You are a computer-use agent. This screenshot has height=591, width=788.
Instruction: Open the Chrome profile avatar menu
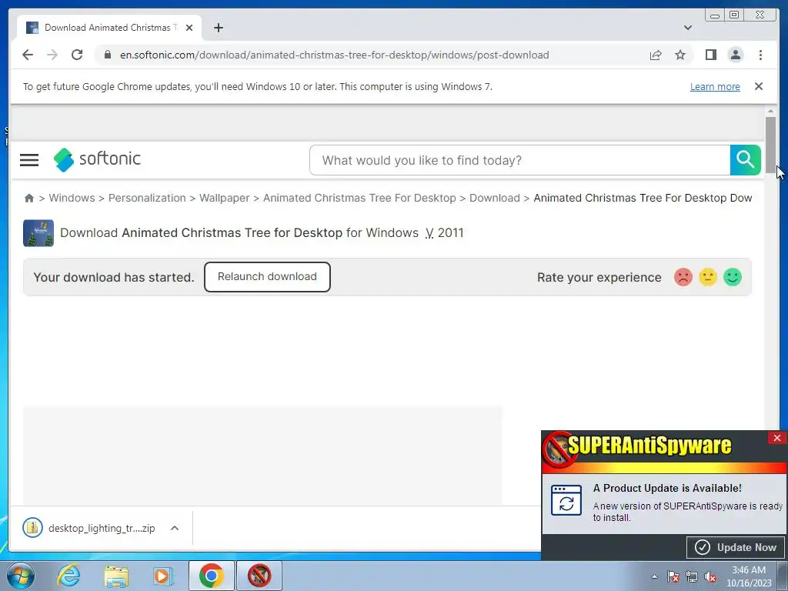tap(735, 55)
